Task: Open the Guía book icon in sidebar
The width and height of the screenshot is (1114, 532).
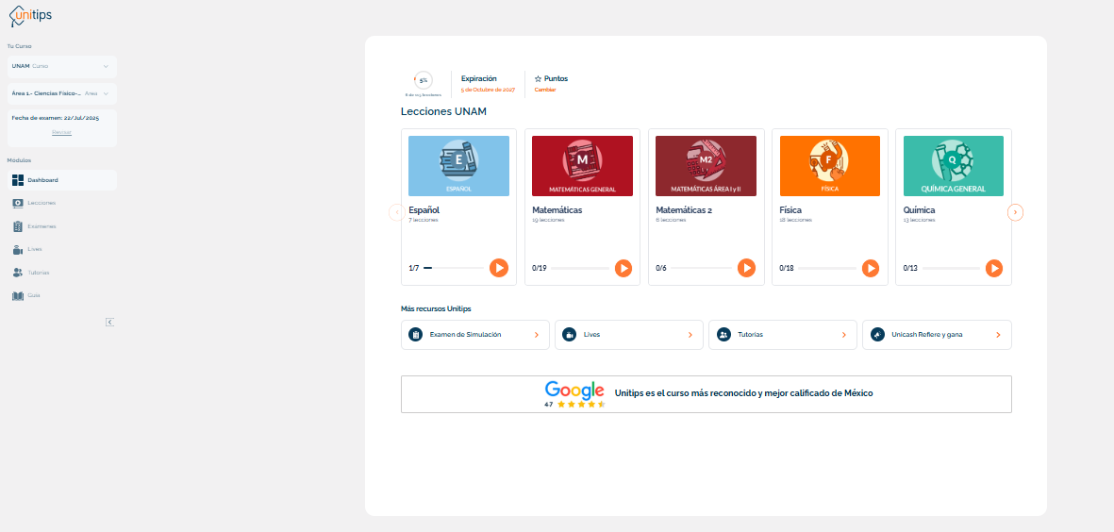Action: click(18, 295)
